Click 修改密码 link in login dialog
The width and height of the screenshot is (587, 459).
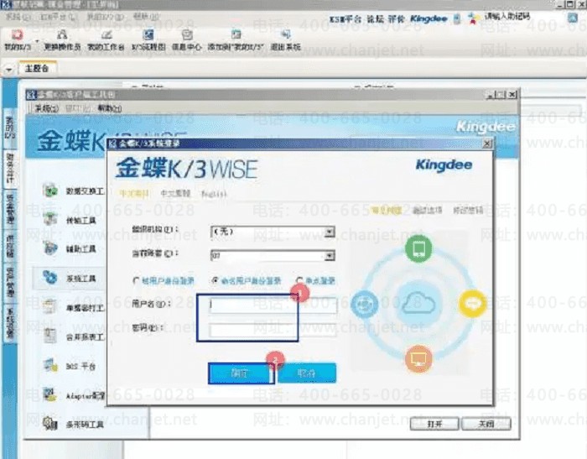(468, 211)
